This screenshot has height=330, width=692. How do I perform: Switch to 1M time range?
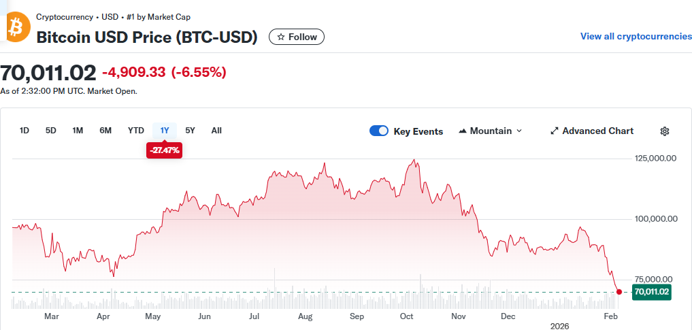click(78, 131)
